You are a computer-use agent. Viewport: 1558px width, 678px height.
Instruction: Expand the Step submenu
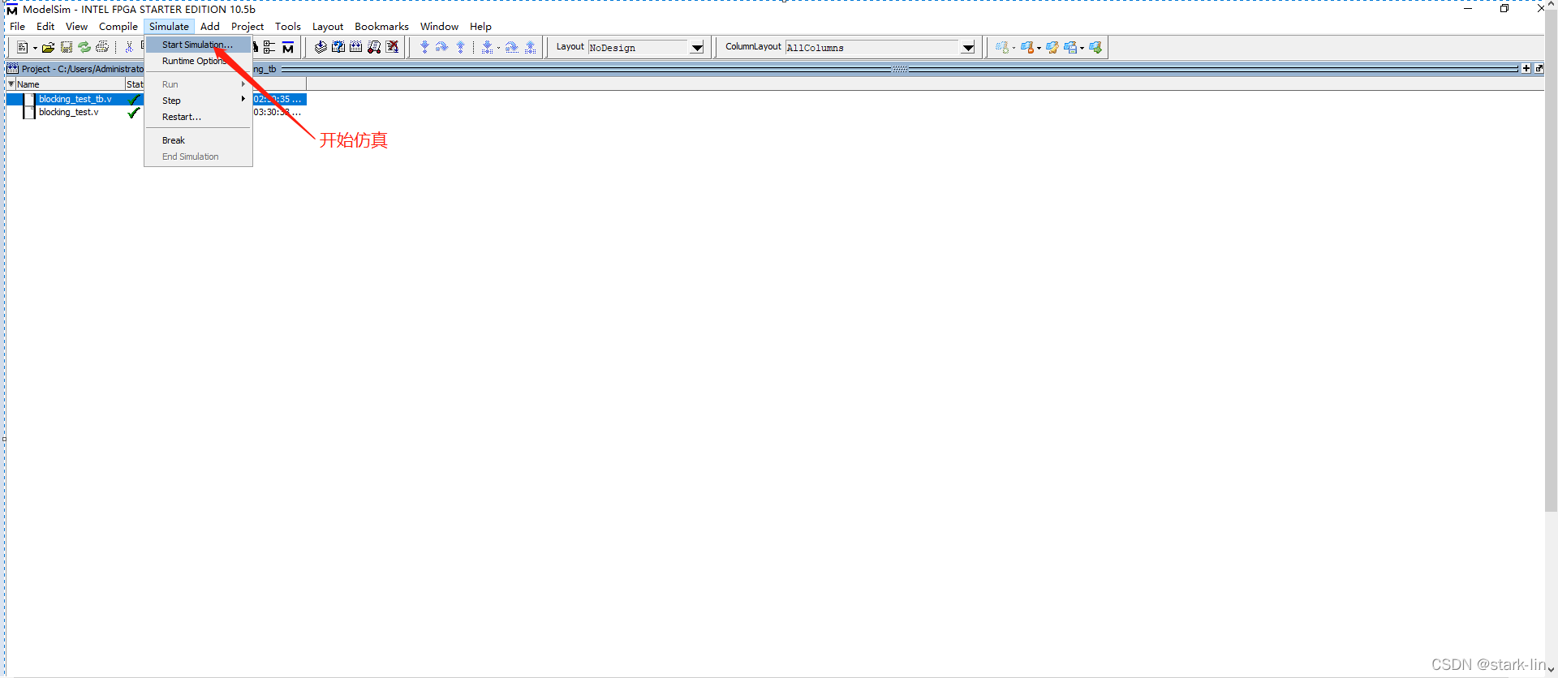(198, 101)
